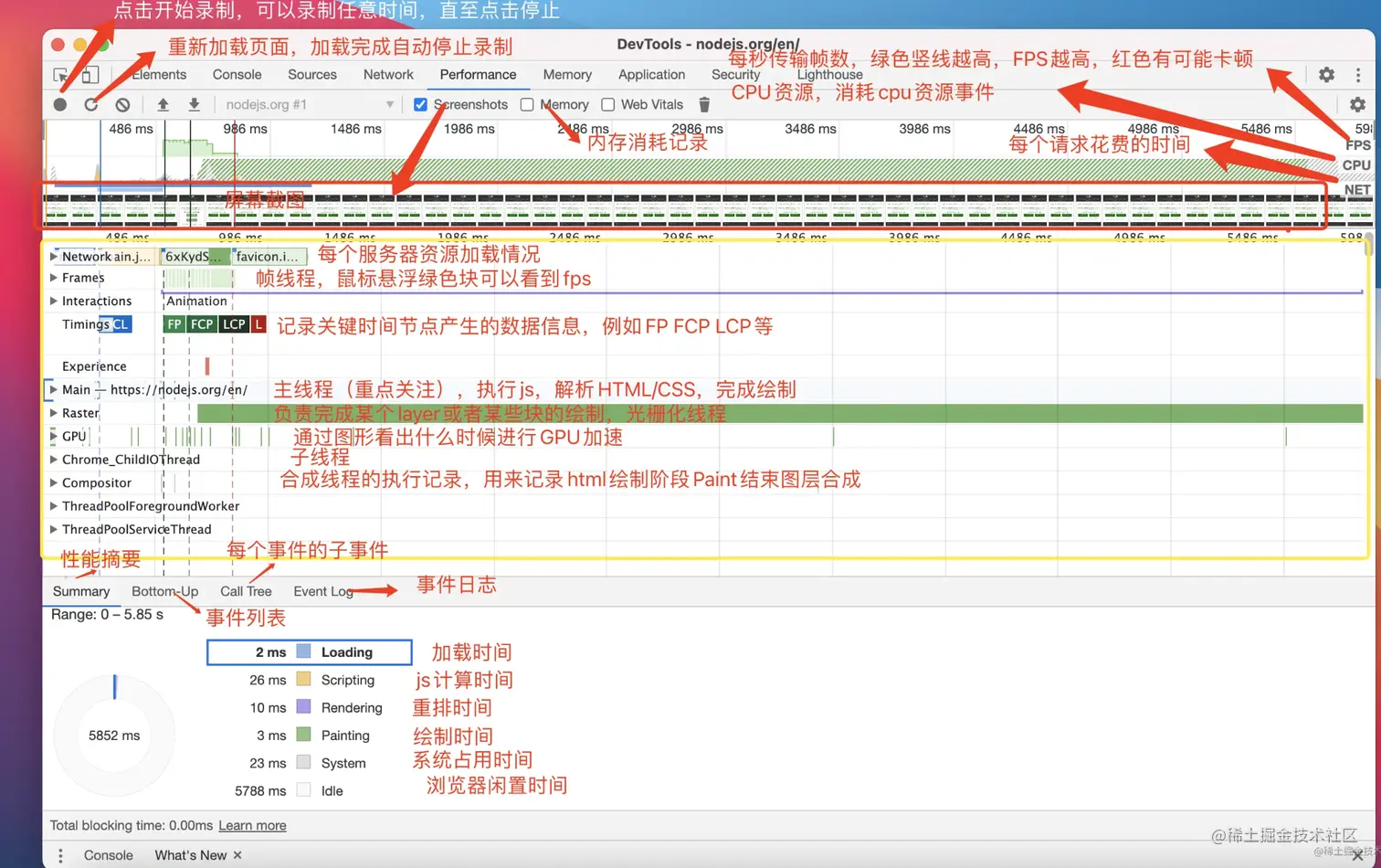Click the Learn more link
Image resolution: width=1381 pixels, height=868 pixels.
[251, 825]
